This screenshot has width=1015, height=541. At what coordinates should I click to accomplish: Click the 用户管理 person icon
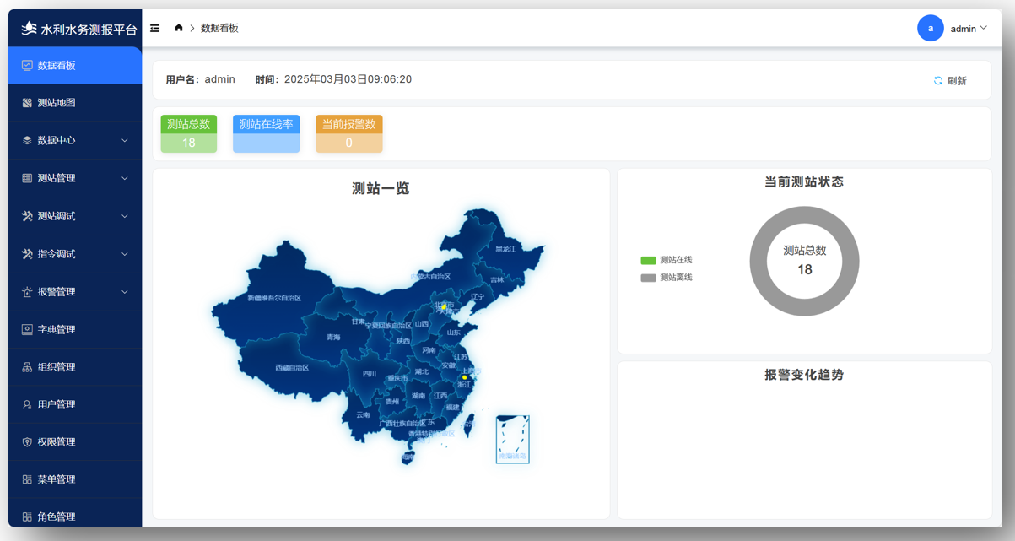27,404
